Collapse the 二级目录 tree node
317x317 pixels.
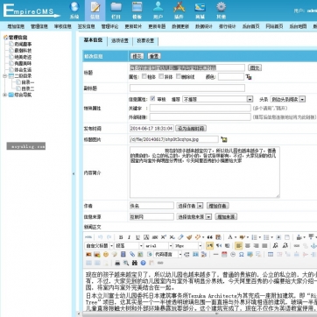(x=4, y=76)
